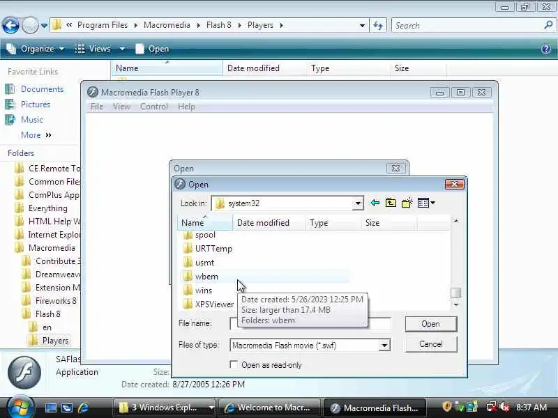
Task: Click scroll up arrow in dialog file list
Action: [x=456, y=221]
